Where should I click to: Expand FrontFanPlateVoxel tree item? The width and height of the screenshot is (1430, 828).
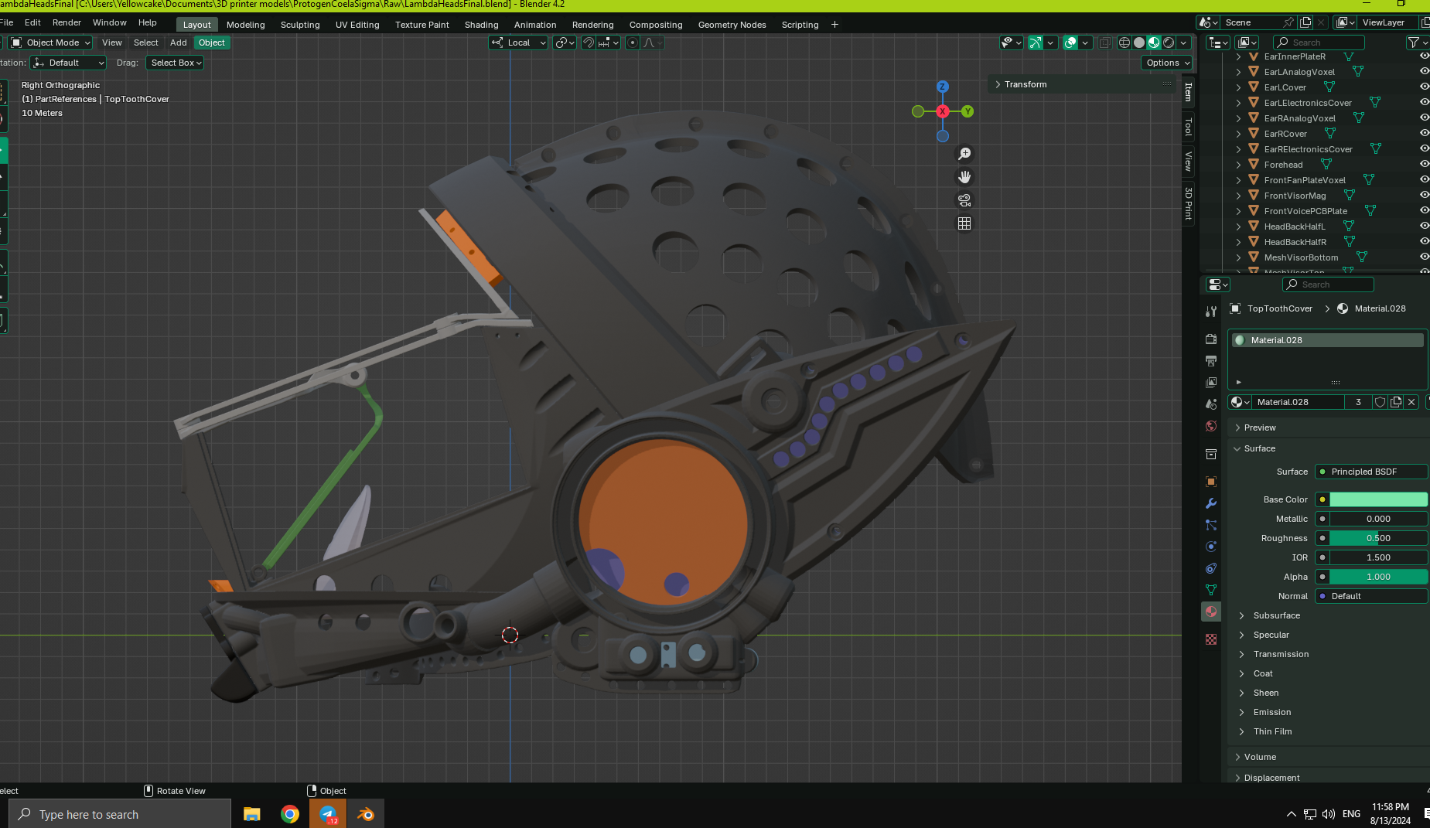1238,180
